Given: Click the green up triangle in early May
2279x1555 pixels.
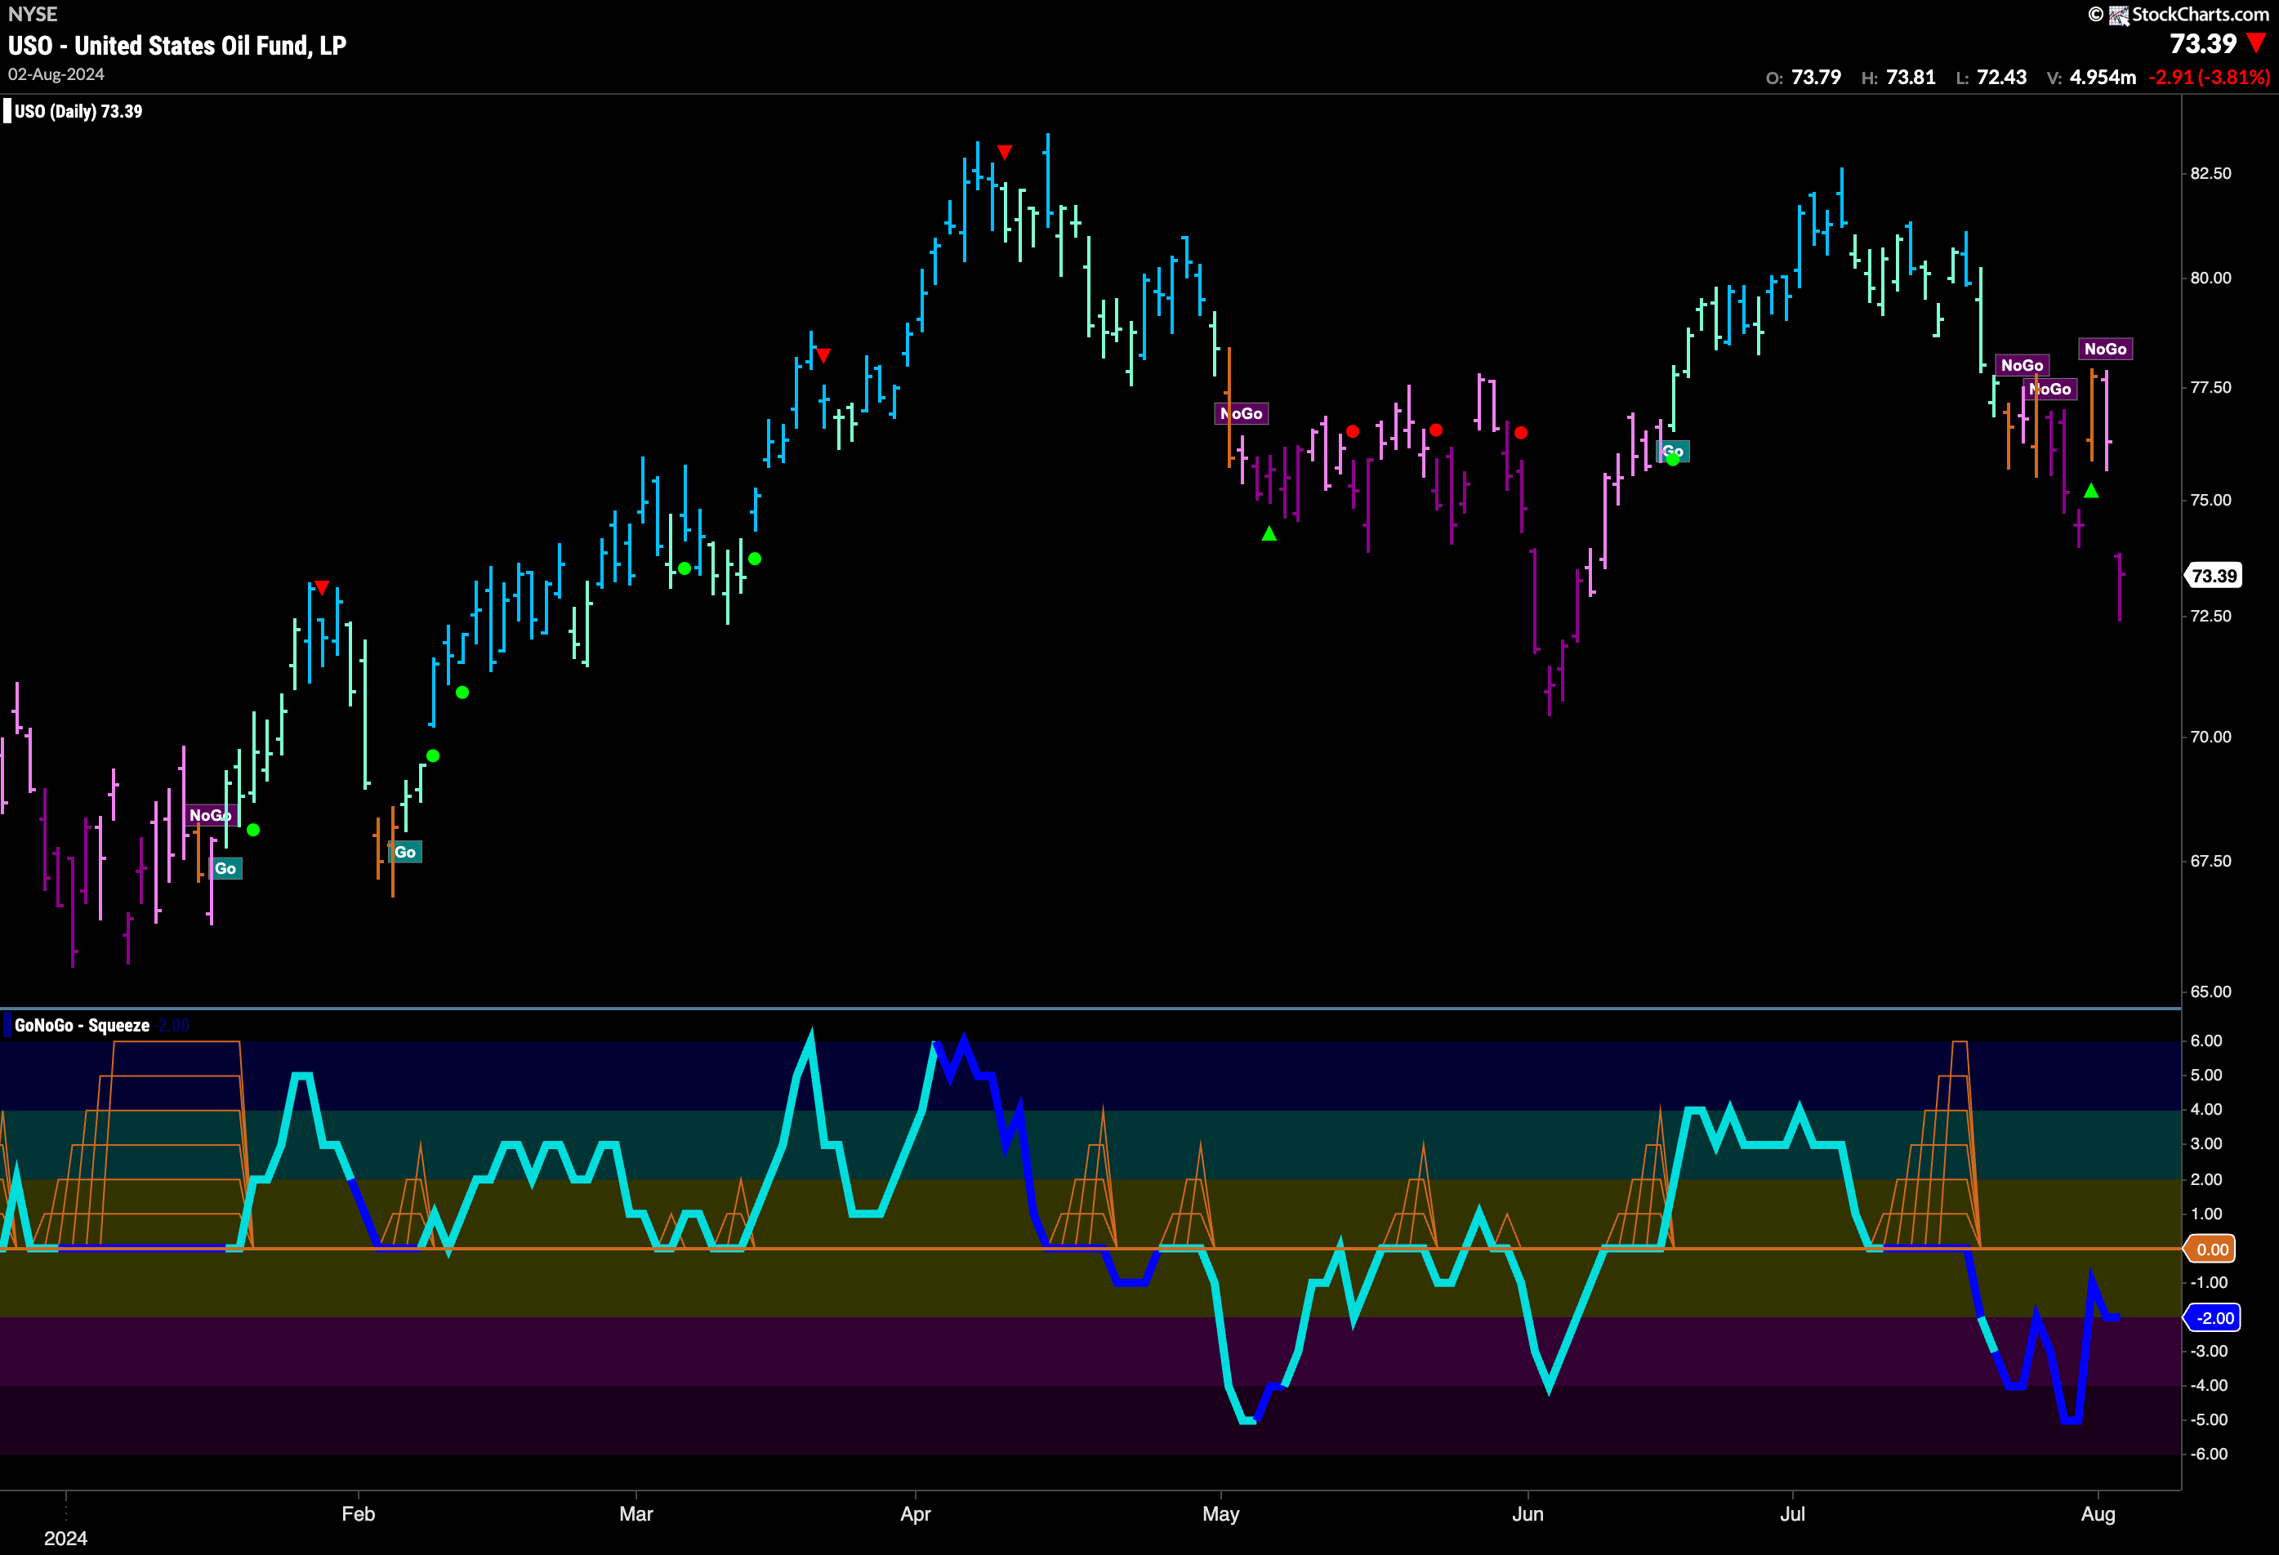Looking at the screenshot, I should (1269, 533).
